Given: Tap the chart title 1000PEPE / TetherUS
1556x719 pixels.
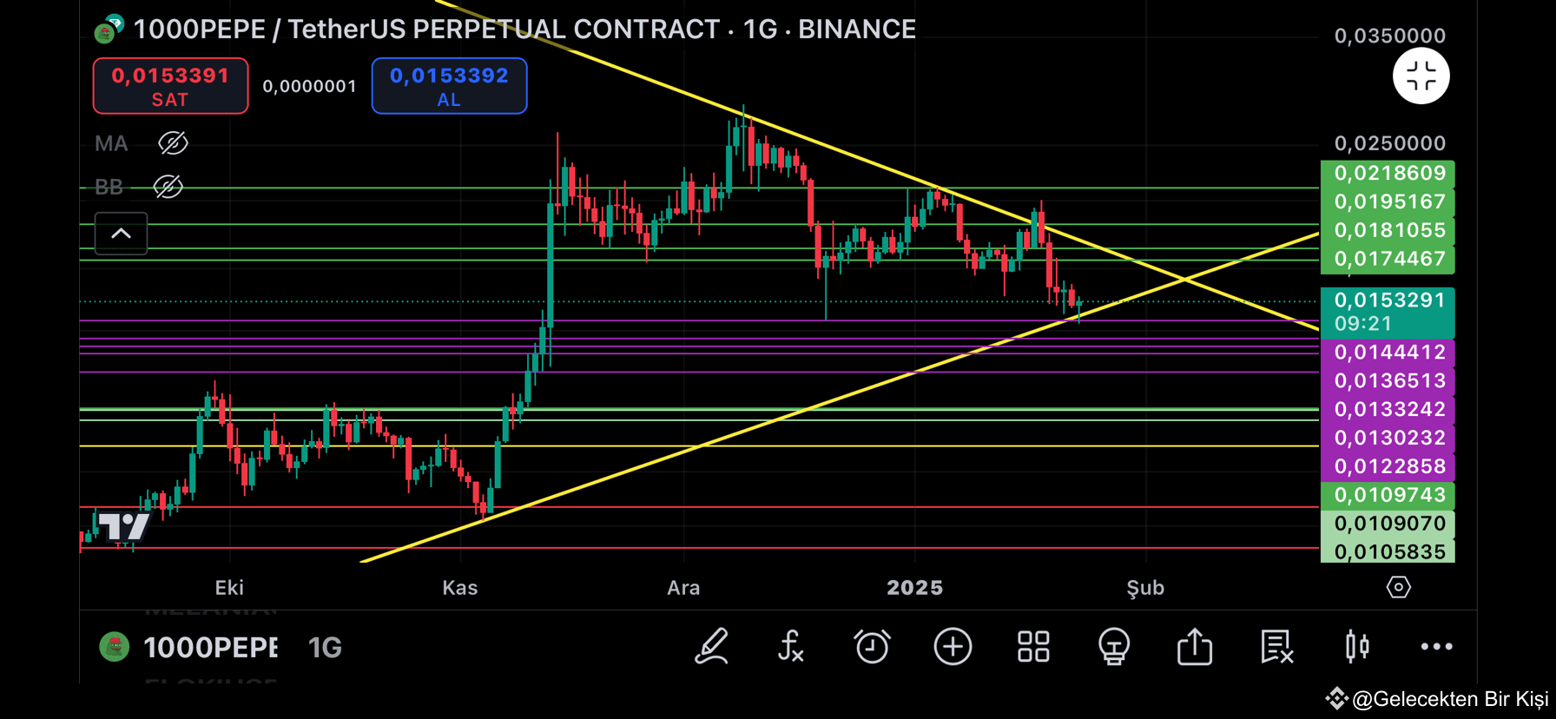Looking at the screenshot, I should click(524, 30).
